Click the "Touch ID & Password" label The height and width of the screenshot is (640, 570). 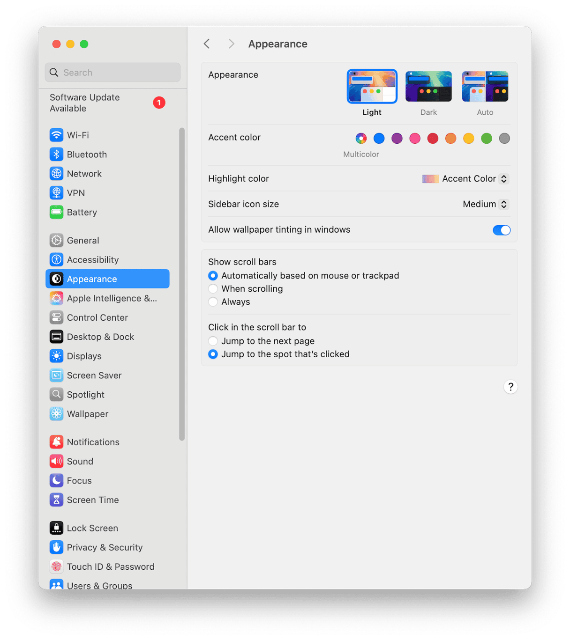(x=111, y=566)
